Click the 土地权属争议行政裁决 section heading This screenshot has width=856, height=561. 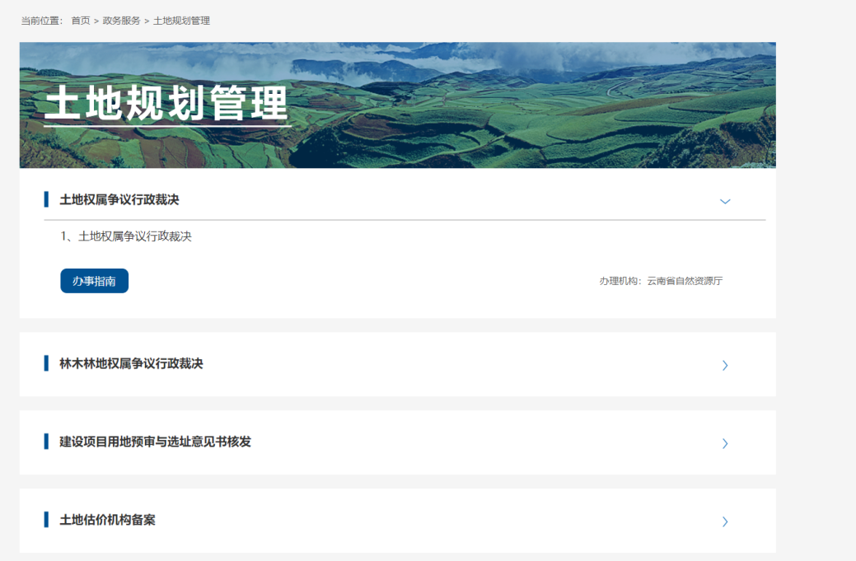click(119, 199)
